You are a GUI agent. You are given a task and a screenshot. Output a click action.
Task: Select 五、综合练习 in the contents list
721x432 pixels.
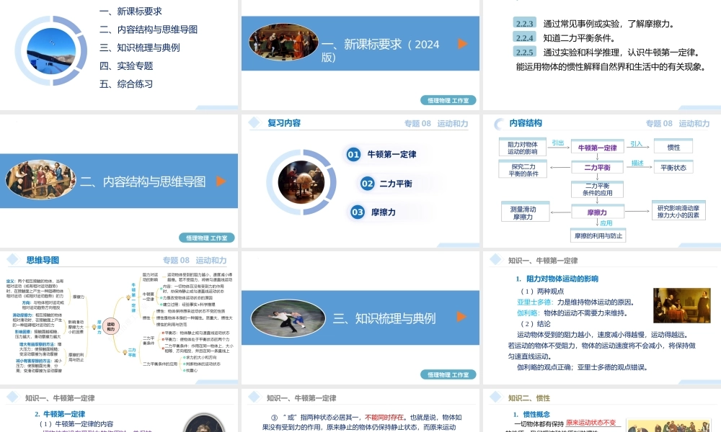(x=126, y=84)
